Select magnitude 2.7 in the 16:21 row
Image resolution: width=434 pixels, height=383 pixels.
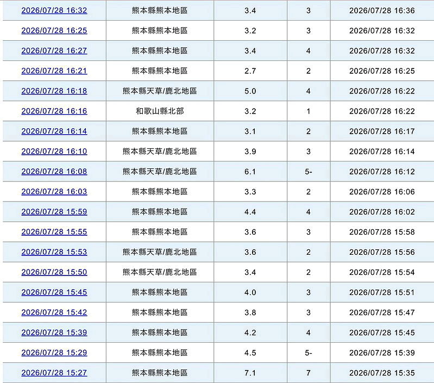coord(250,71)
